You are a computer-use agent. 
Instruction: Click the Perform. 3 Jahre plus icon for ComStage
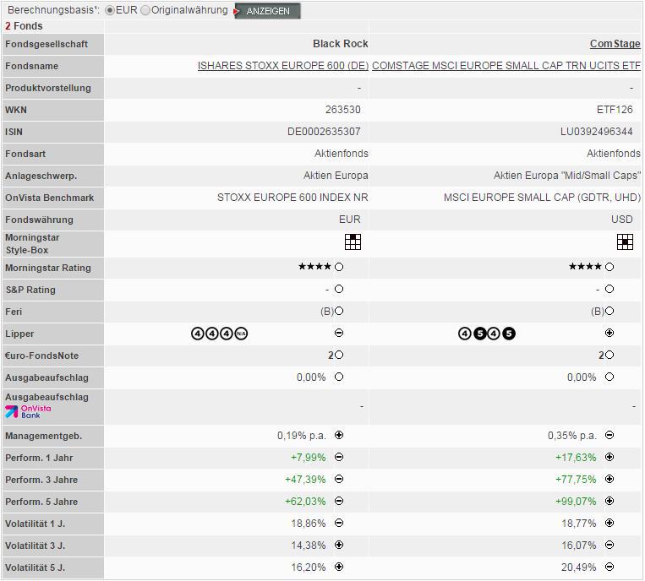click(x=609, y=479)
